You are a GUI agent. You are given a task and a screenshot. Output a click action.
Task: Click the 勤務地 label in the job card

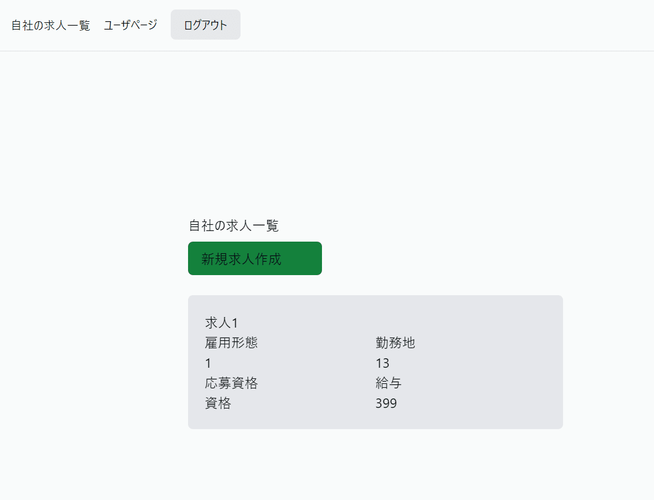(x=395, y=343)
